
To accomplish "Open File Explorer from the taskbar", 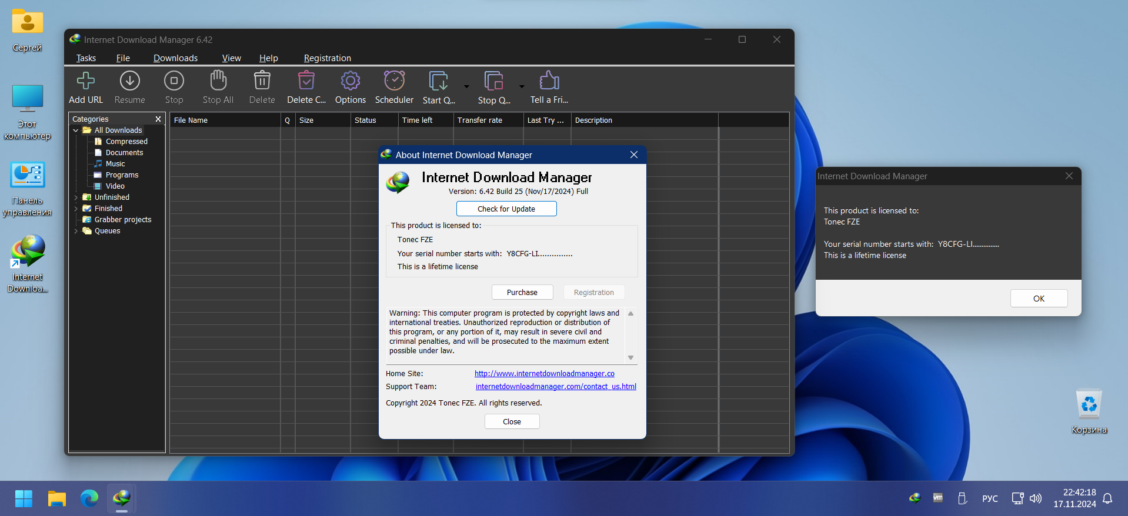I will point(57,498).
